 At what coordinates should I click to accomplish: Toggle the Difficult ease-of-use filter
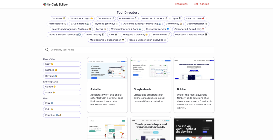pos(62,76)
